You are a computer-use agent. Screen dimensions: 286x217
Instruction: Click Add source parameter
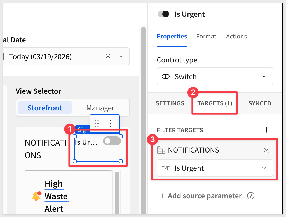tap(200, 196)
